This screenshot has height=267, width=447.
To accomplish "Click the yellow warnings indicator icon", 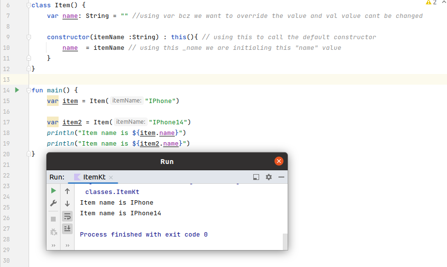I will [428, 2].
